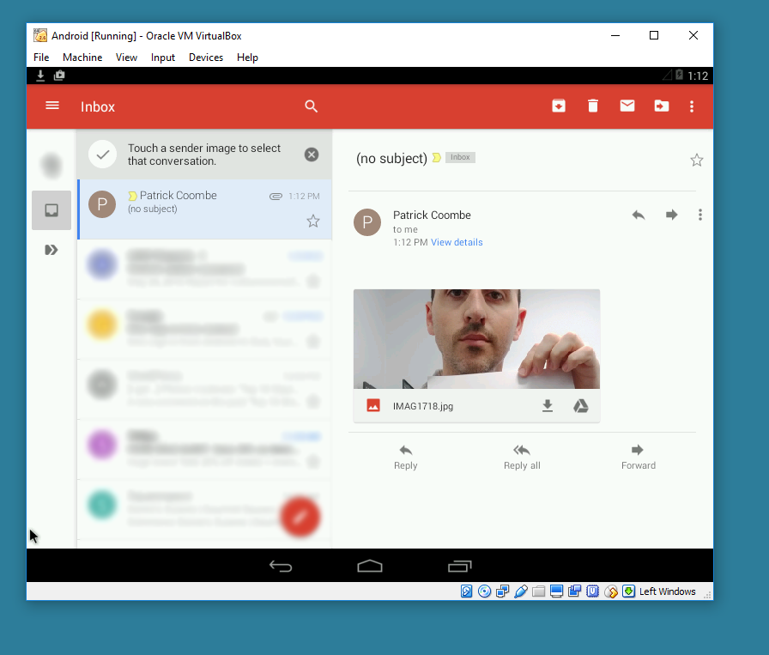Tap the Android Recents navigation button

(x=459, y=567)
